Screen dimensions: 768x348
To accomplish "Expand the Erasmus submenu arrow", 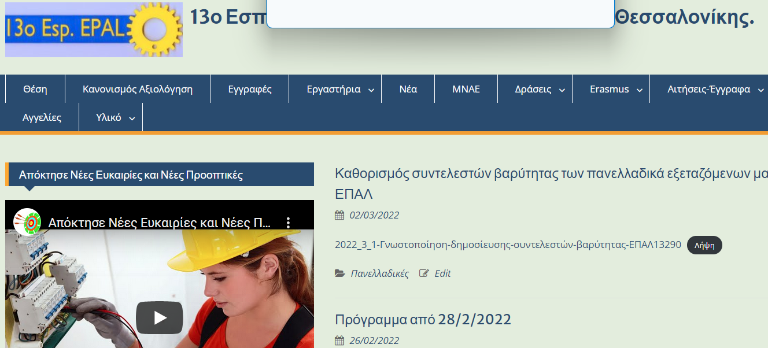I will click(640, 90).
